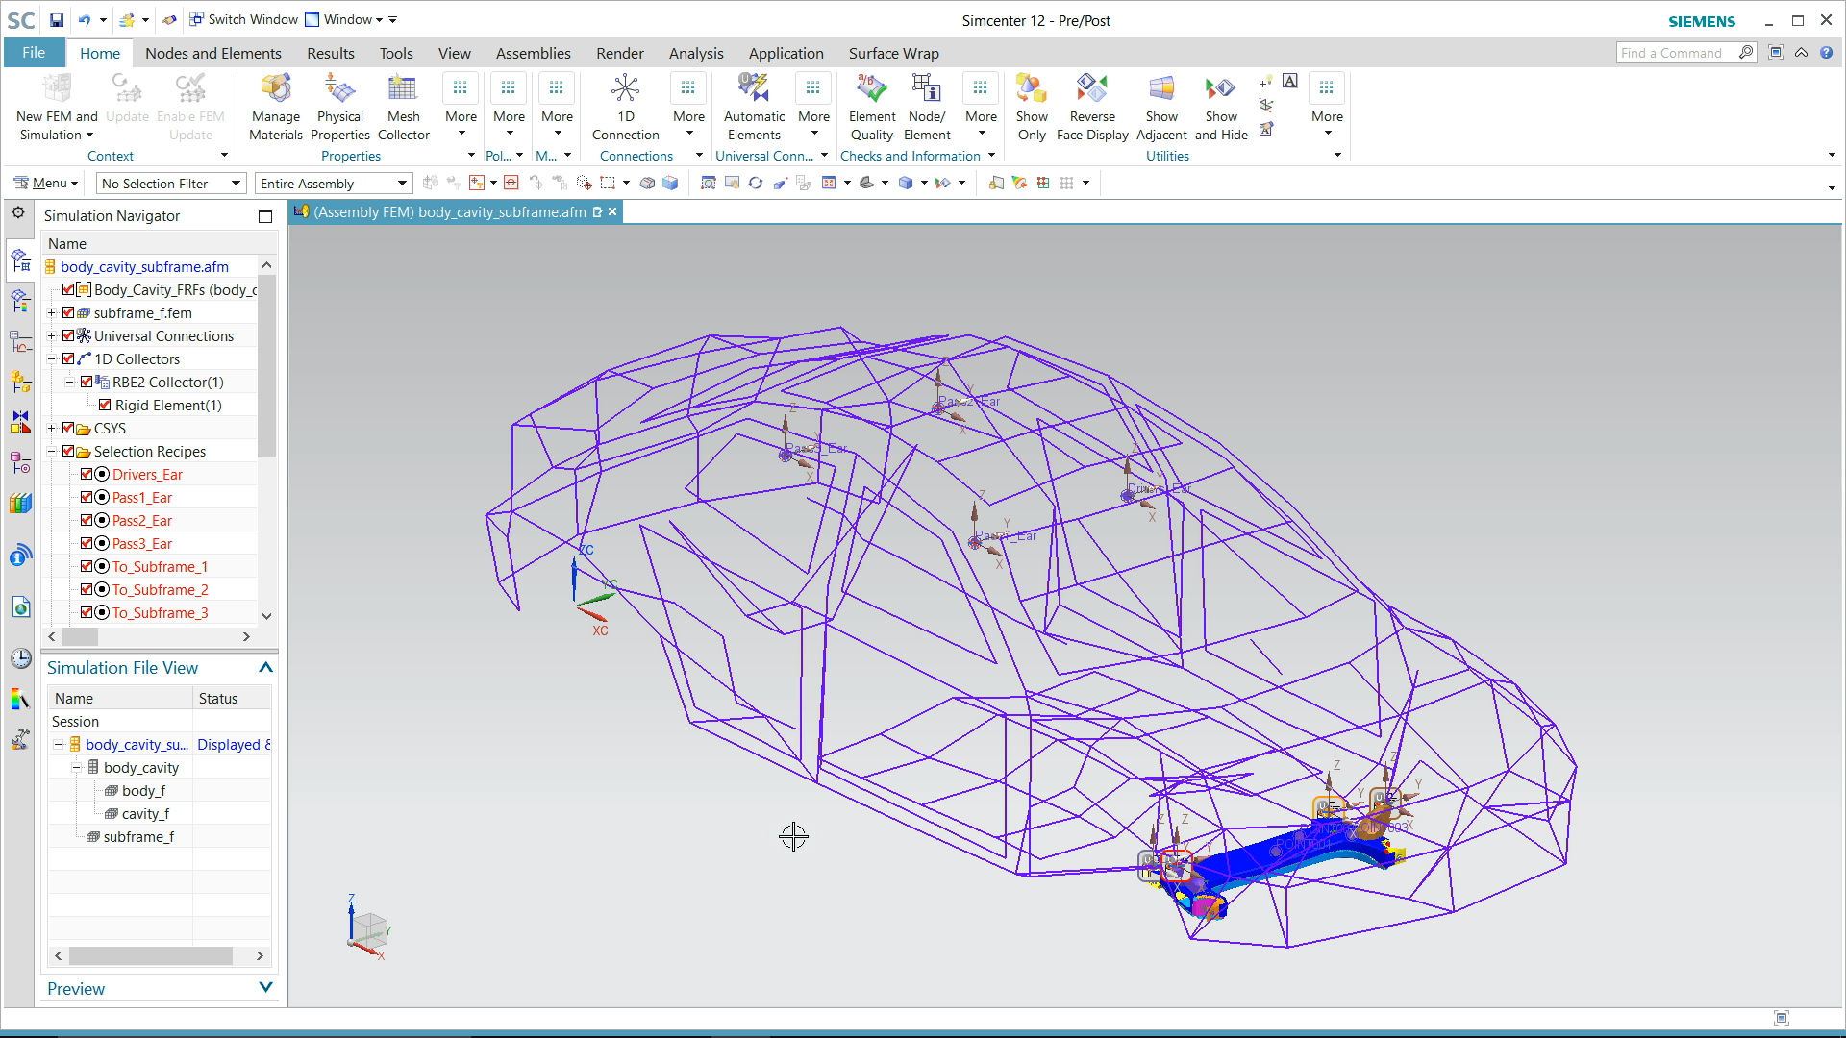Viewport: 1846px width, 1038px height.
Task: Launch the 1D Connection tool
Action: click(x=624, y=106)
